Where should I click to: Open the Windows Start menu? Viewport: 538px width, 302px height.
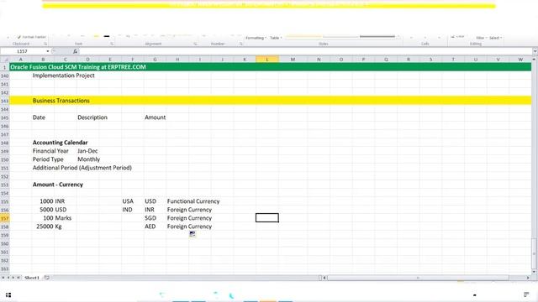pyautogui.click(x=8, y=294)
